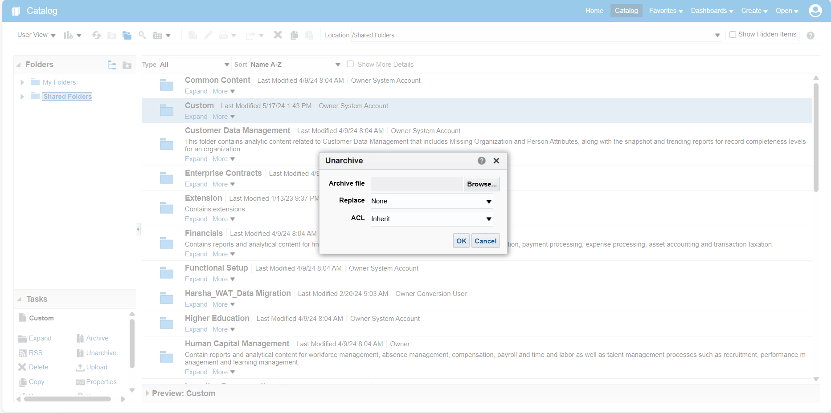Click Expand link under Common Content
The height and width of the screenshot is (413, 831).
(196, 91)
